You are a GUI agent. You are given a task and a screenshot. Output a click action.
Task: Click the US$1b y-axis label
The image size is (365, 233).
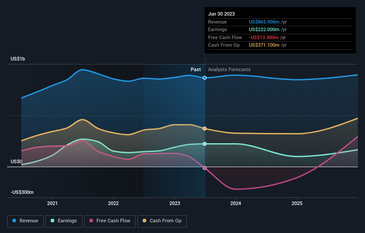(18, 59)
